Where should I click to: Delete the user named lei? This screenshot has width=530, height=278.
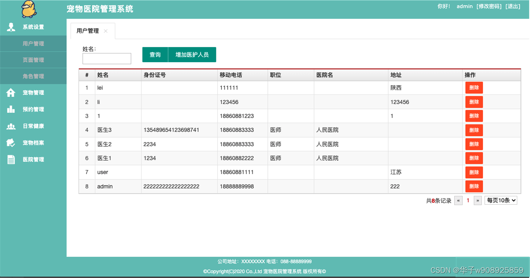click(x=474, y=88)
